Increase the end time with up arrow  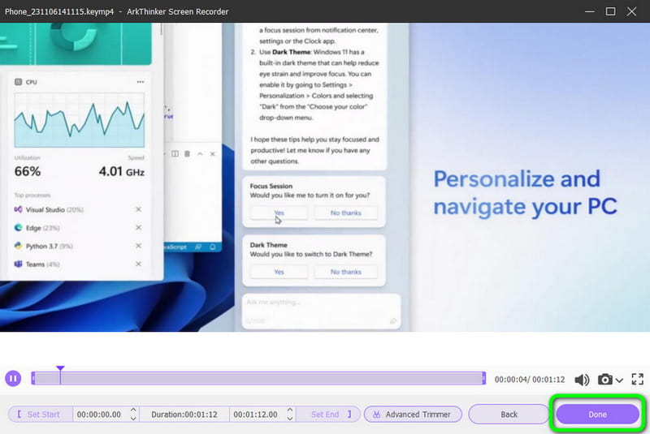tap(290, 410)
